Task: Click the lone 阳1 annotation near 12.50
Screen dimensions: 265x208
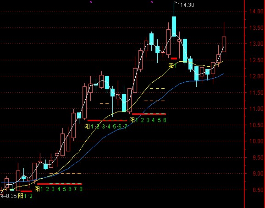Action: coord(172,65)
